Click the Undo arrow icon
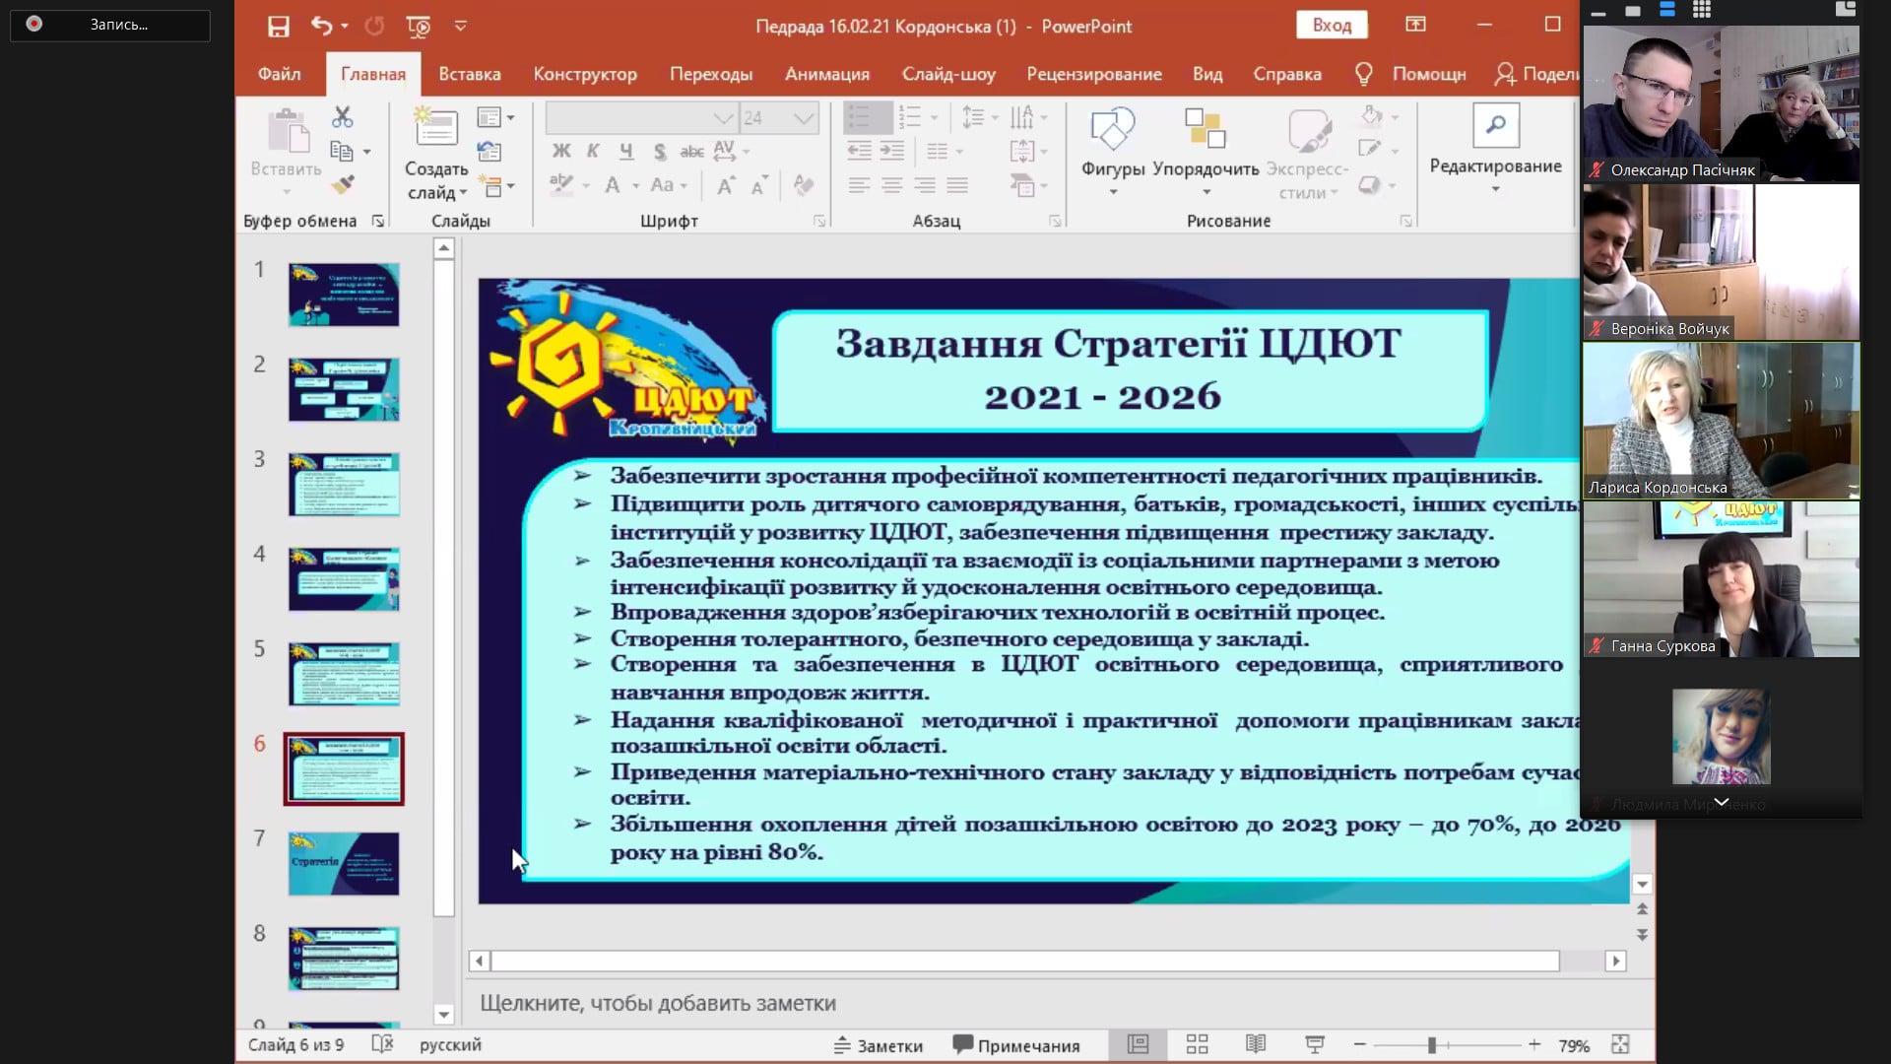 coord(321,27)
